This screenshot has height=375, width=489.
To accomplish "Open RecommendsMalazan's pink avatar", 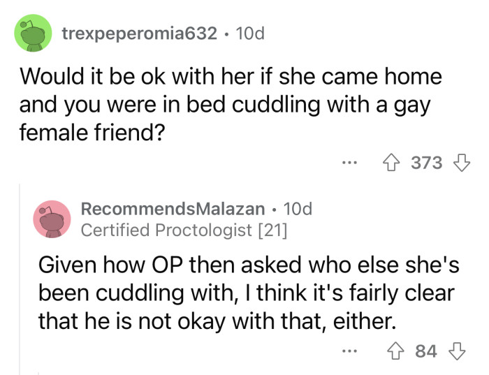I will [x=52, y=219].
